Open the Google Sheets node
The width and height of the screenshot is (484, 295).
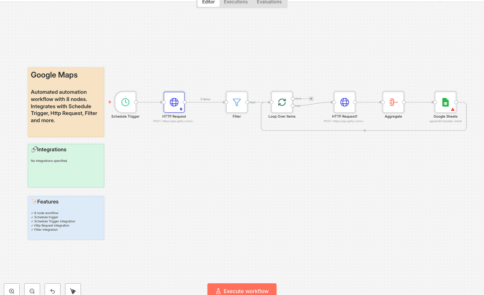(445, 102)
